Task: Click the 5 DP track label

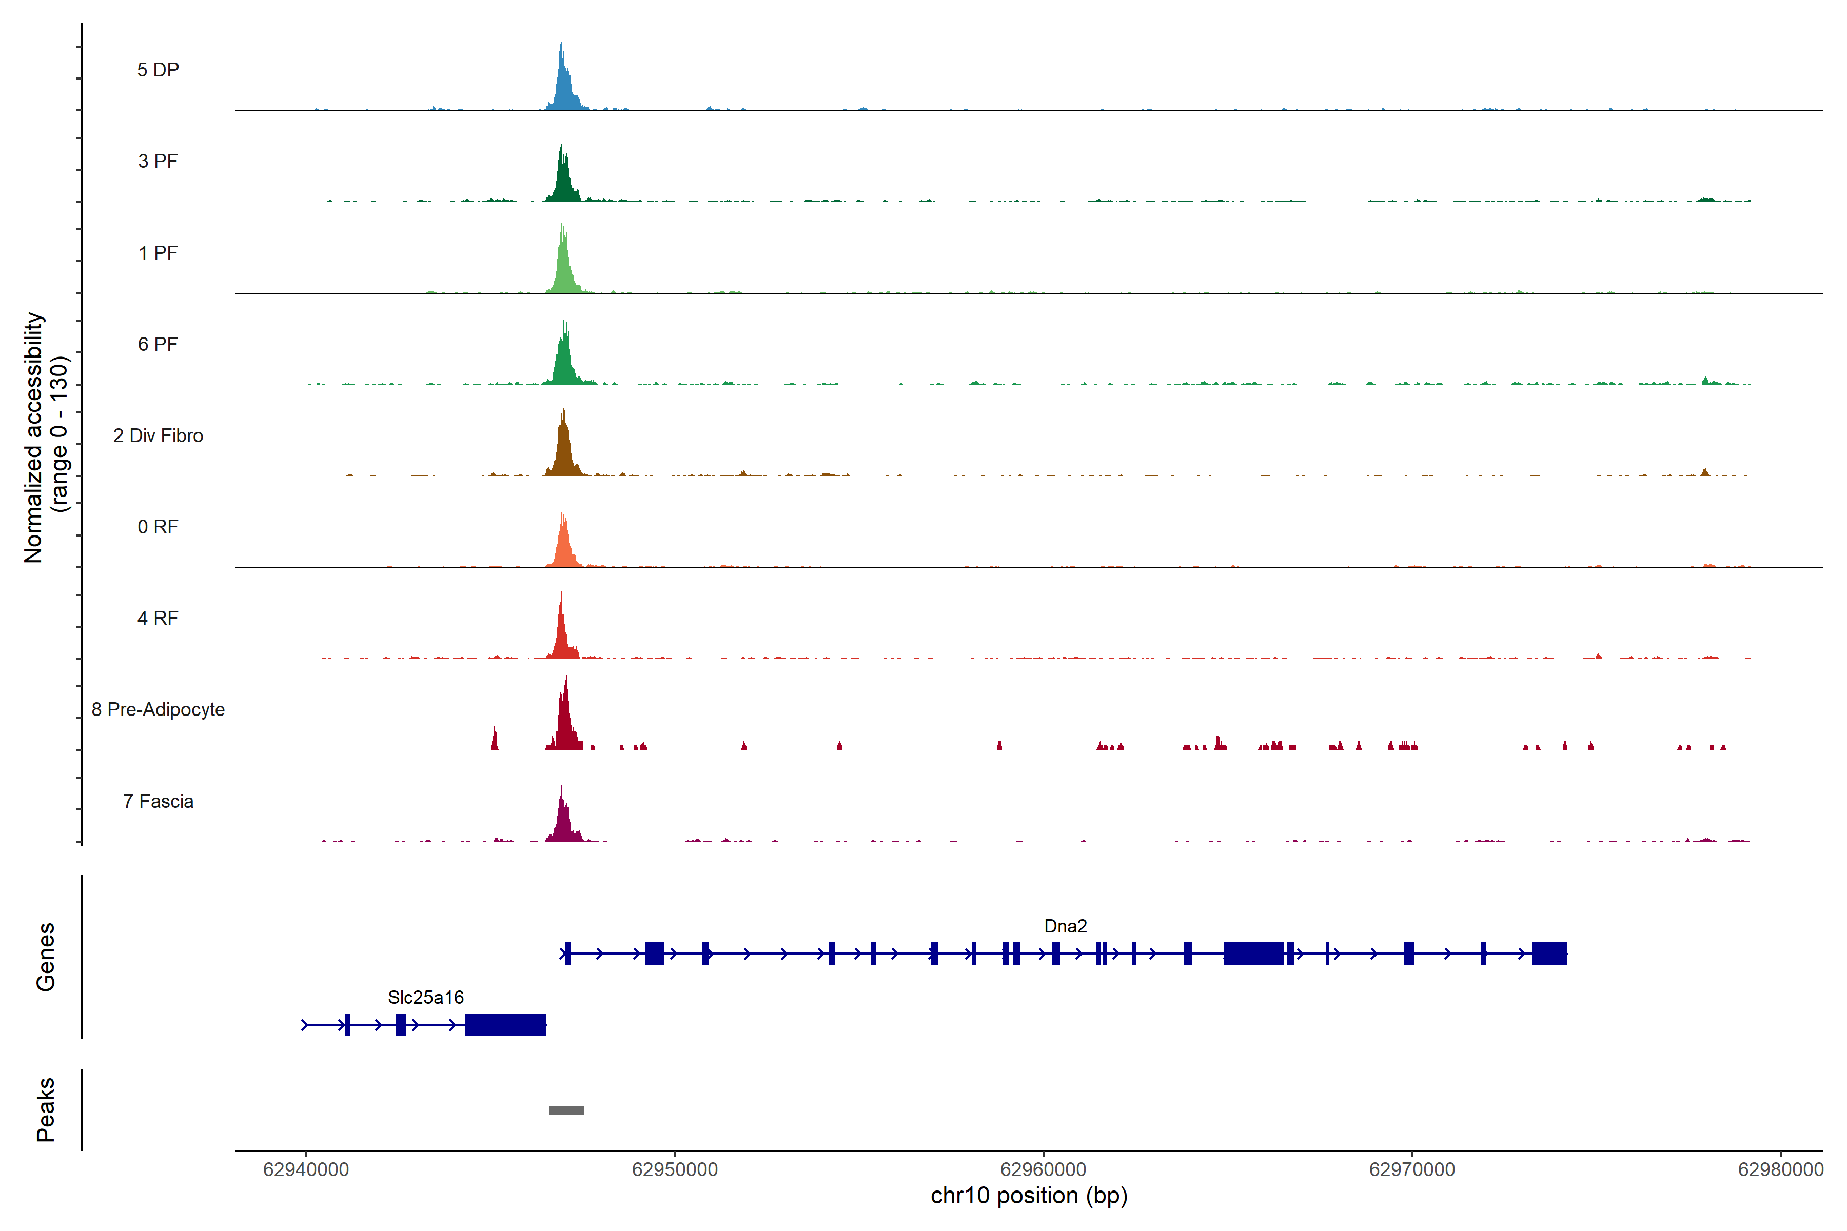Action: coord(158,70)
